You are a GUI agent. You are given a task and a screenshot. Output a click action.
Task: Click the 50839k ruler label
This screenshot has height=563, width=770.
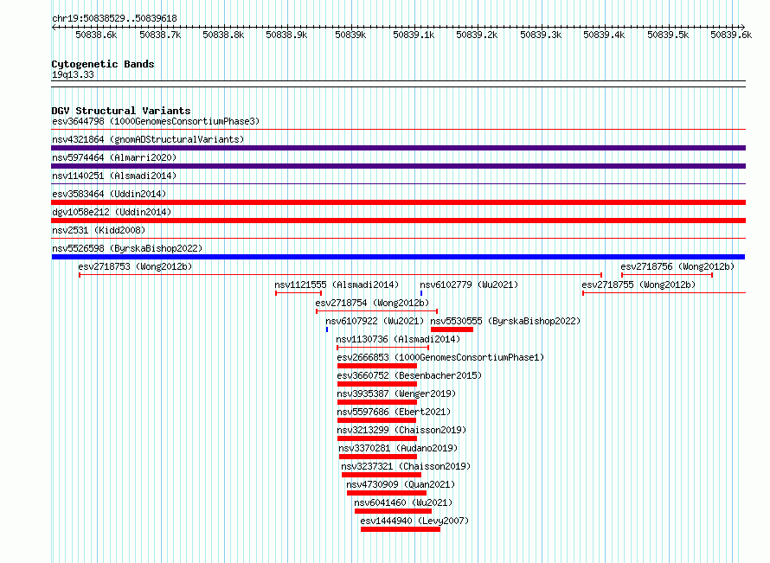[350, 35]
